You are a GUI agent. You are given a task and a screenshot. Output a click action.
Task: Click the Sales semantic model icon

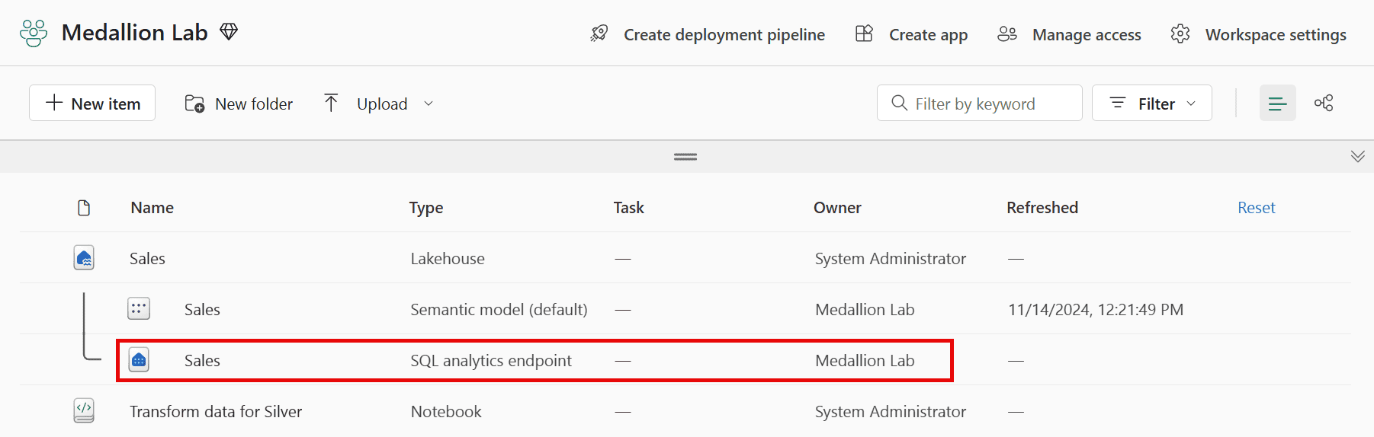[x=139, y=309]
